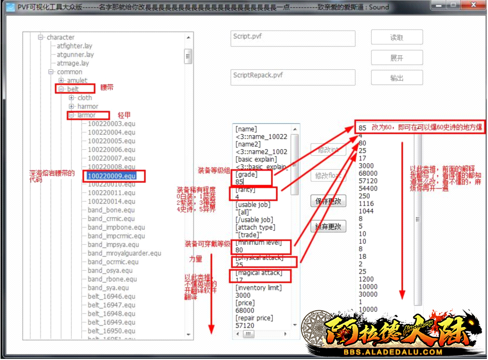
Task: Select the 100220009.equ file
Action: 111,176
